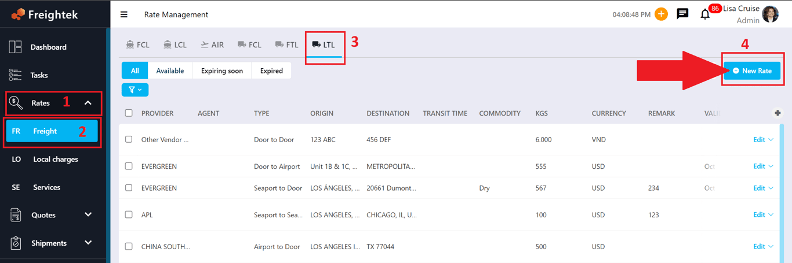Open the chat messages icon

tap(682, 14)
